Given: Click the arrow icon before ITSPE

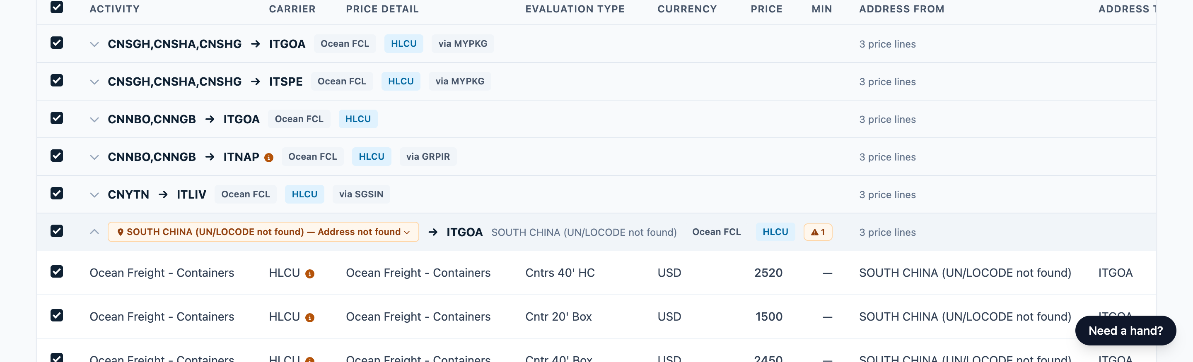Looking at the screenshot, I should tap(255, 82).
